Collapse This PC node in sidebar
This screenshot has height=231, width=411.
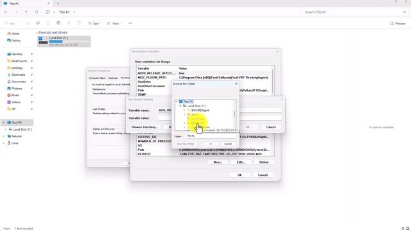pyautogui.click(x=4, y=123)
